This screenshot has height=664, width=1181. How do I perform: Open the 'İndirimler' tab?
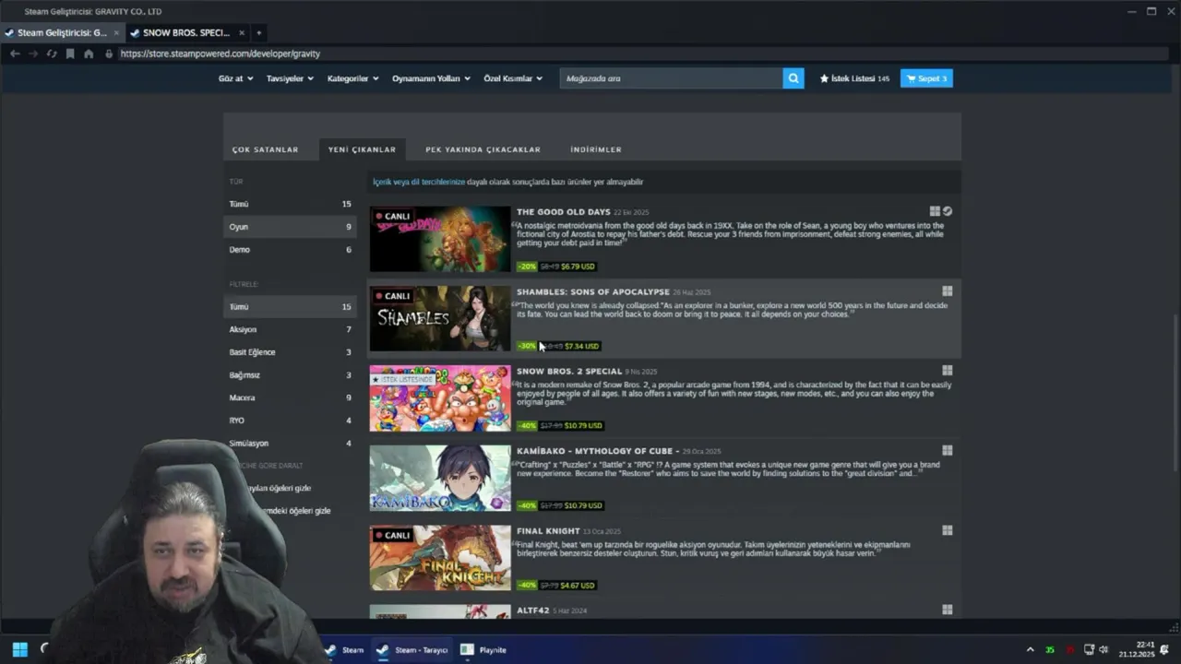596,149
